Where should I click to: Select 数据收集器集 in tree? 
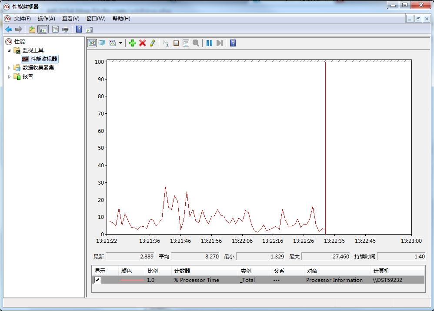pyautogui.click(x=38, y=67)
